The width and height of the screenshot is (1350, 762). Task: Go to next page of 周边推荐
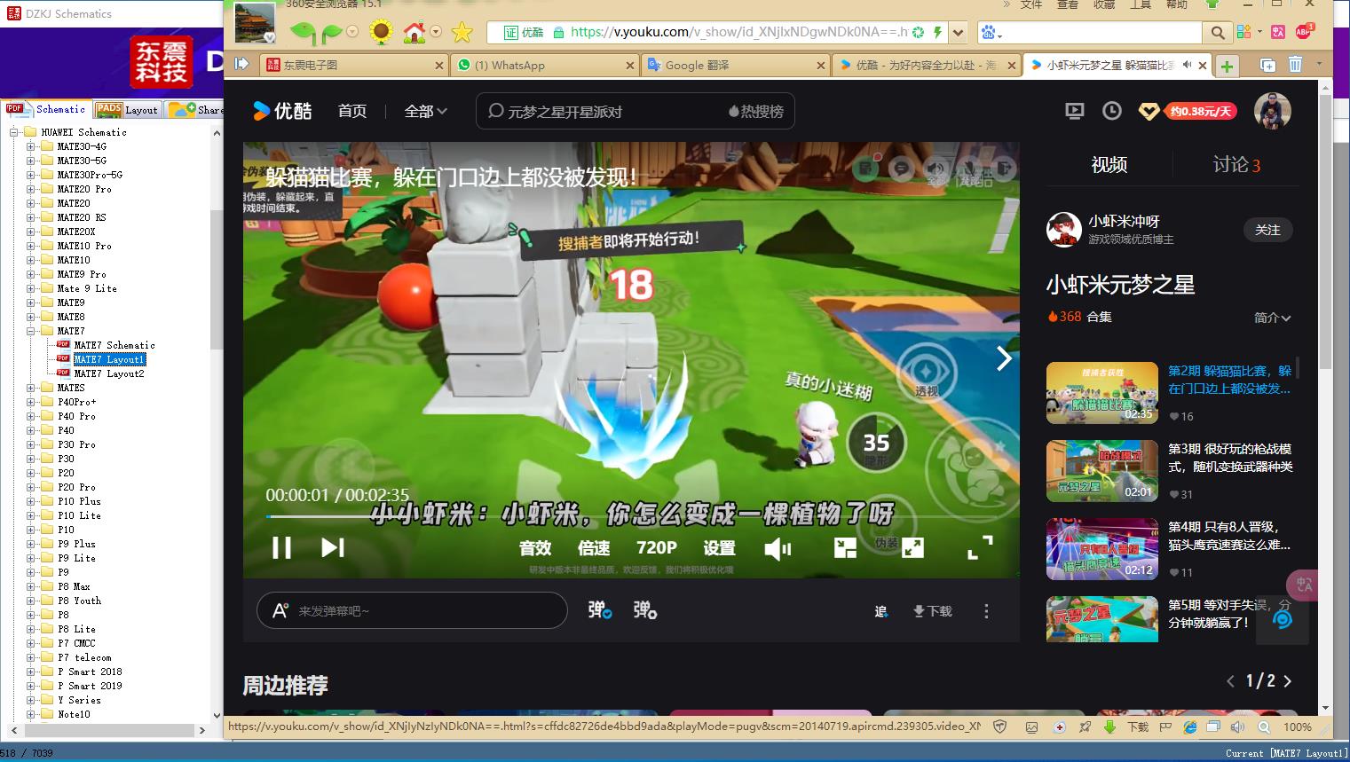point(1288,681)
